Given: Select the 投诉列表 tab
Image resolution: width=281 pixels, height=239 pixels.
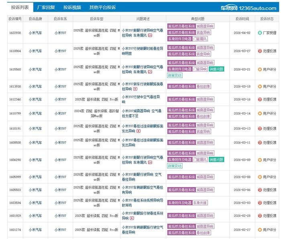Looking at the screenshot, I should 19,7.
